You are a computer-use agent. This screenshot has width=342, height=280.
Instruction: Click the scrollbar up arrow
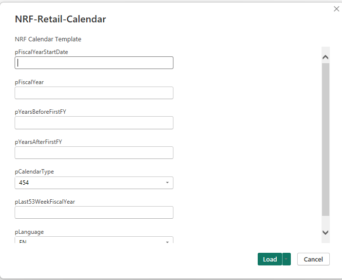[325, 57]
